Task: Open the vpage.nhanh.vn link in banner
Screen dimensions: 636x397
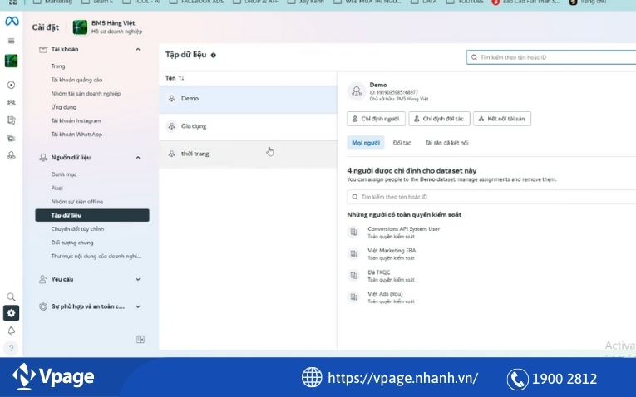Action: click(x=402, y=379)
